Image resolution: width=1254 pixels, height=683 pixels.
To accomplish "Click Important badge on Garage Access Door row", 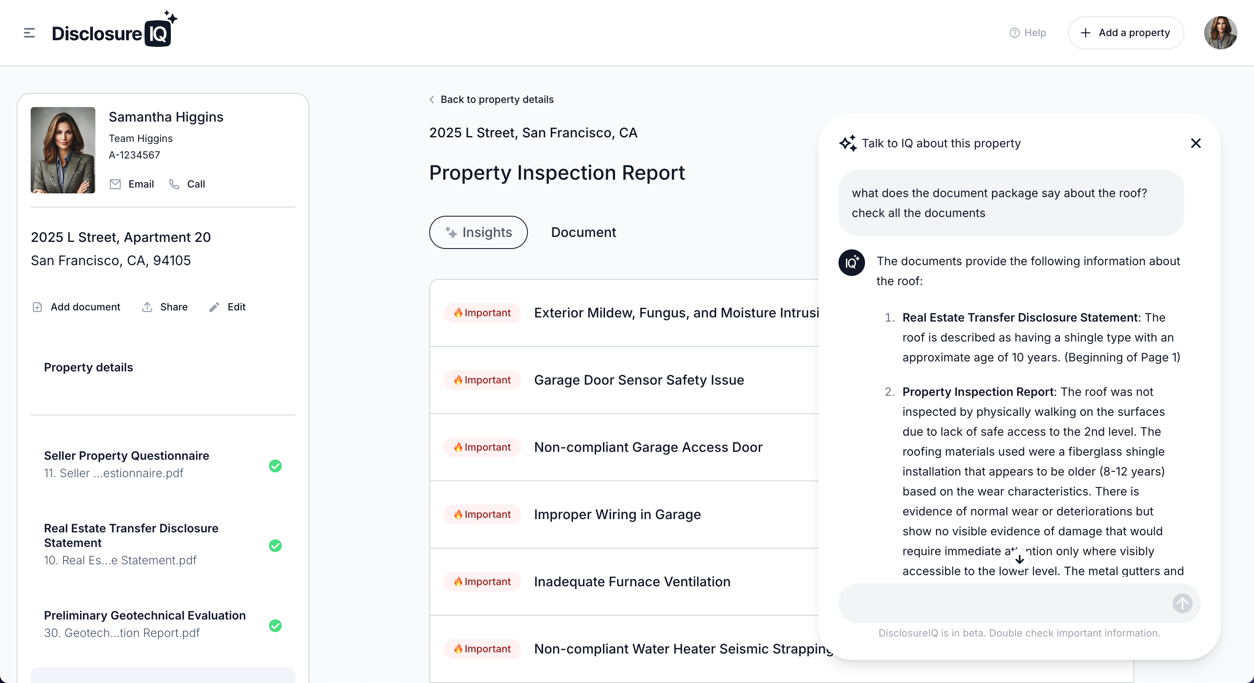I will click(x=482, y=447).
